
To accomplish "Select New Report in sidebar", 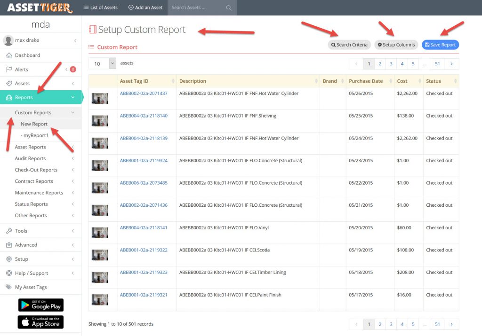I will coord(34,124).
